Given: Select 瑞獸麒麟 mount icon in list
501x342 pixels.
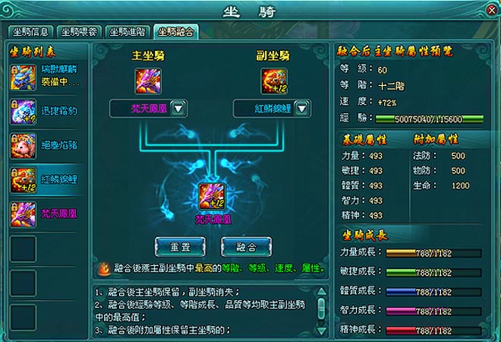Looking at the screenshot, I should tap(23, 78).
